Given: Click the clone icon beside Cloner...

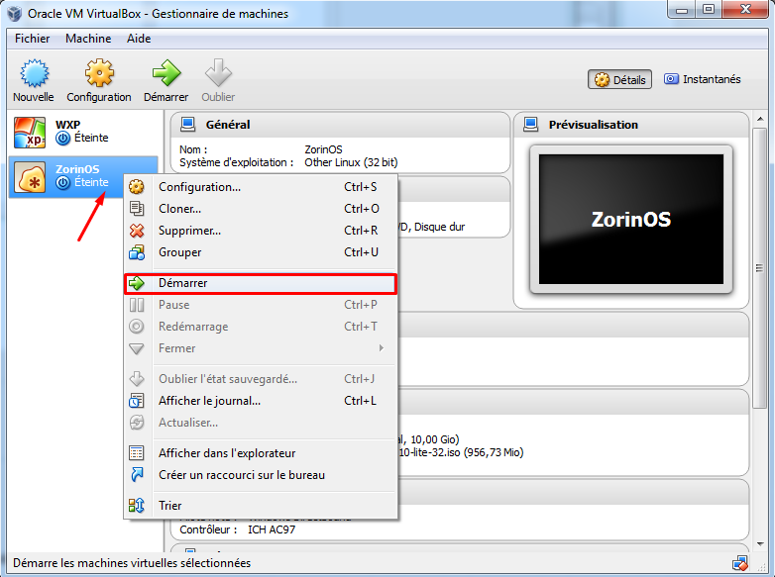Looking at the screenshot, I should pyautogui.click(x=137, y=209).
